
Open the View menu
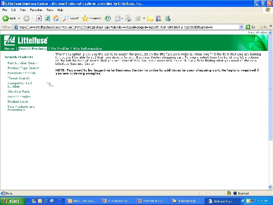(x=23, y=10)
